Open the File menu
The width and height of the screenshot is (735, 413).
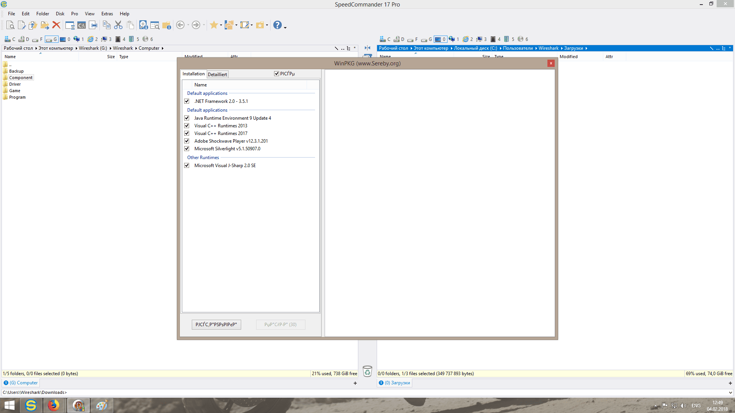point(11,14)
